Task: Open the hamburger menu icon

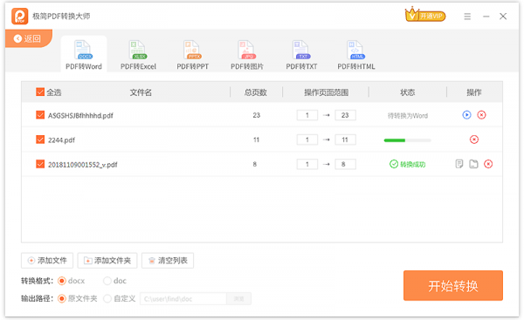Action: (467, 17)
